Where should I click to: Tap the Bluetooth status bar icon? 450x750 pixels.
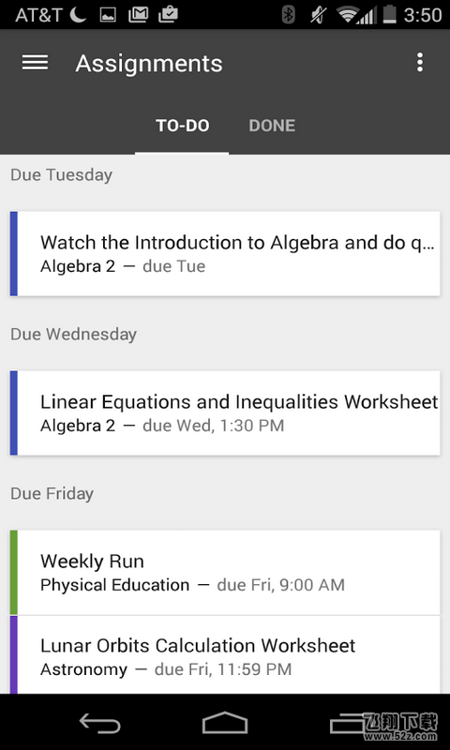tap(289, 15)
